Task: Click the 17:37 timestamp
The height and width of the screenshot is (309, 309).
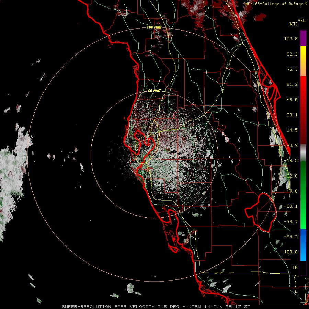Action: 243,307
